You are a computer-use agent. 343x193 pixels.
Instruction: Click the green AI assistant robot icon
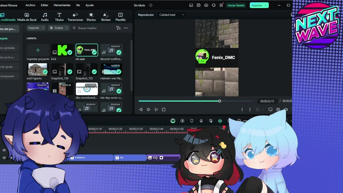pos(173,121)
